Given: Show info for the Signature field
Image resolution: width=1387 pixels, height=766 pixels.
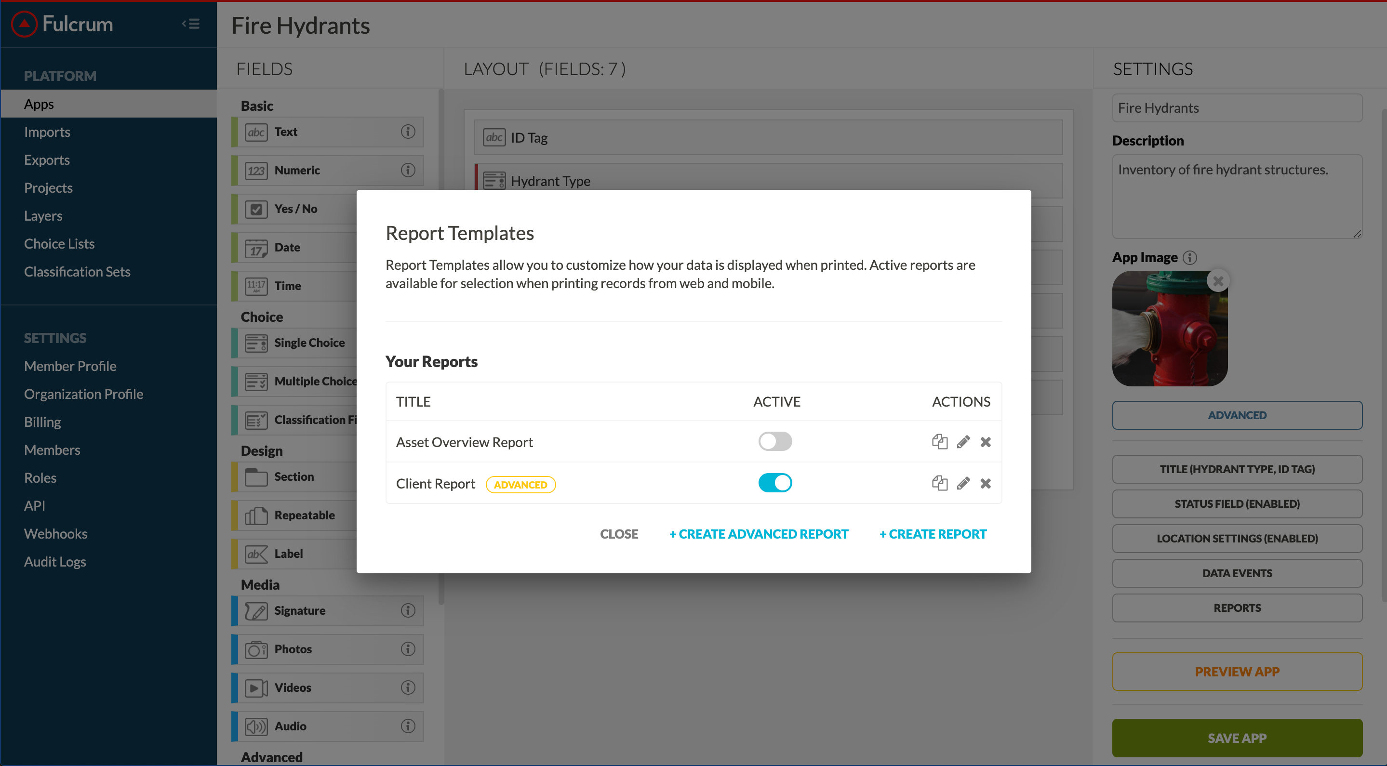Looking at the screenshot, I should pos(408,610).
